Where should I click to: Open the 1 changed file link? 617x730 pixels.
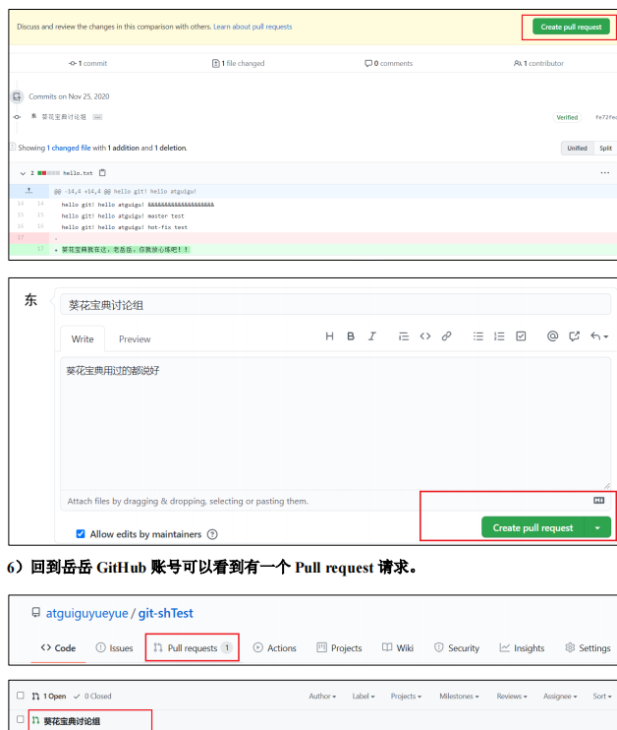tap(69, 148)
